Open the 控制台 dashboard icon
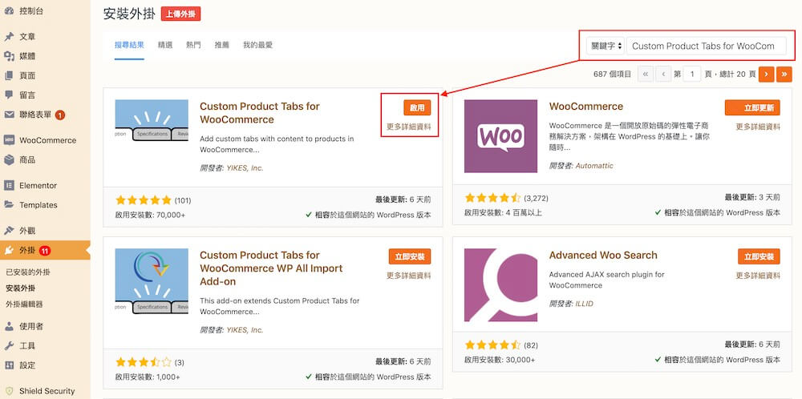The width and height of the screenshot is (802, 399). (x=10, y=12)
